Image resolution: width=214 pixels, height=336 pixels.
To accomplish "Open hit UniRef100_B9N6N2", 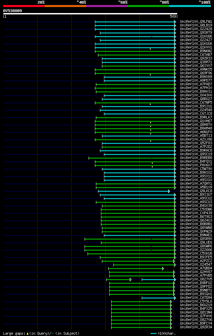I will (196, 51).
